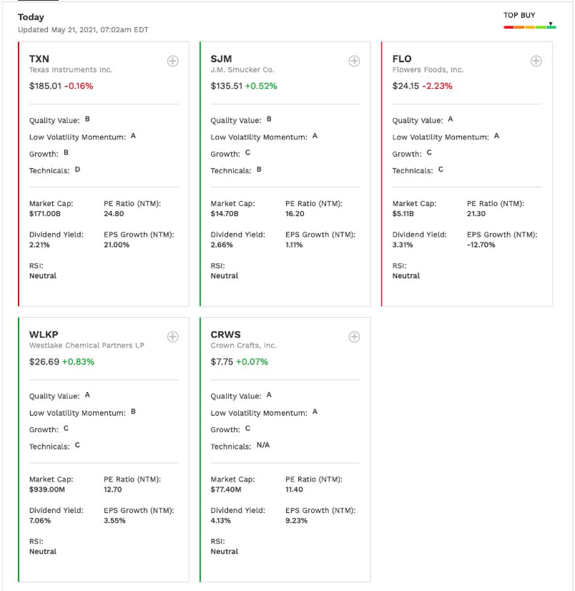
Task: Click the -12.70% EPS growth value
Action: (481, 245)
